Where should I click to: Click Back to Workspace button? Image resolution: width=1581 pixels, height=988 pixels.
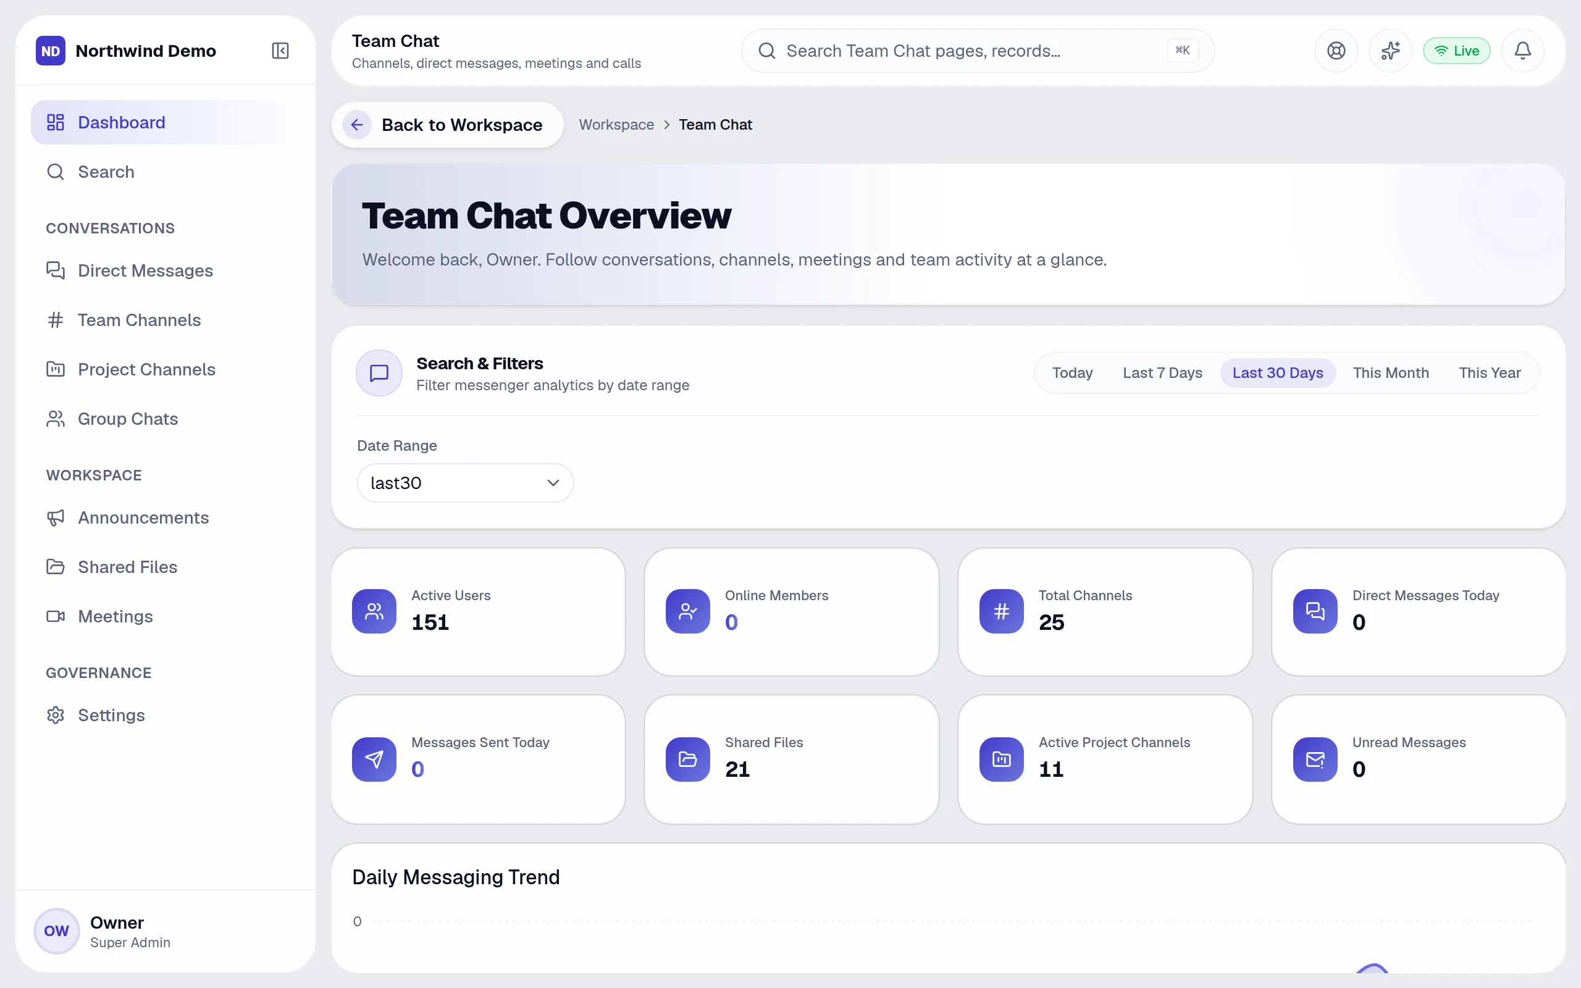coord(448,125)
